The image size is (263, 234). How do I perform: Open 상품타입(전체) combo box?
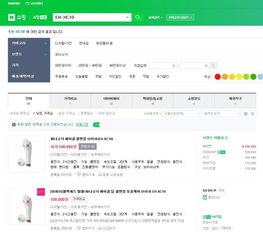(x=182, y=114)
